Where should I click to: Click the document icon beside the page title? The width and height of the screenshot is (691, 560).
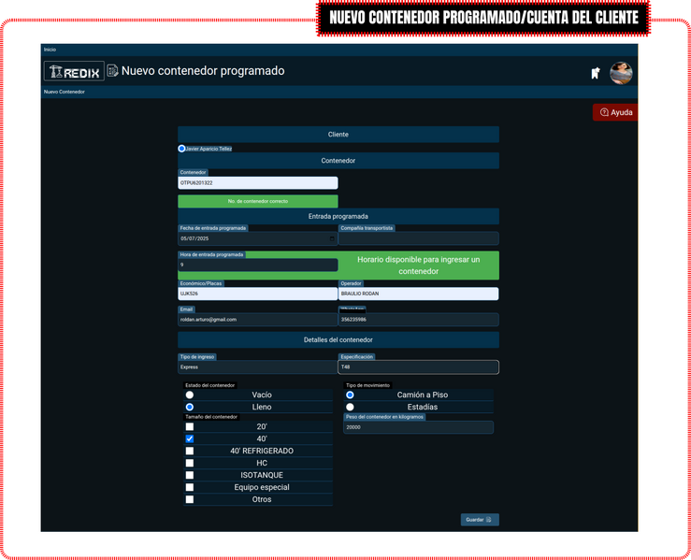[x=113, y=71]
